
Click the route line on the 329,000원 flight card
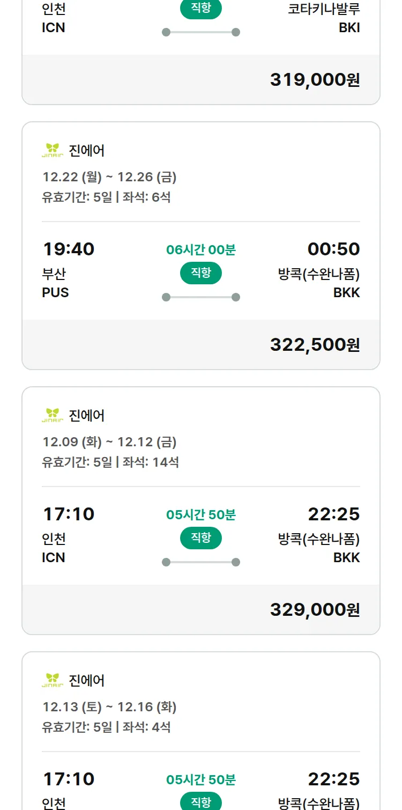[201, 562]
